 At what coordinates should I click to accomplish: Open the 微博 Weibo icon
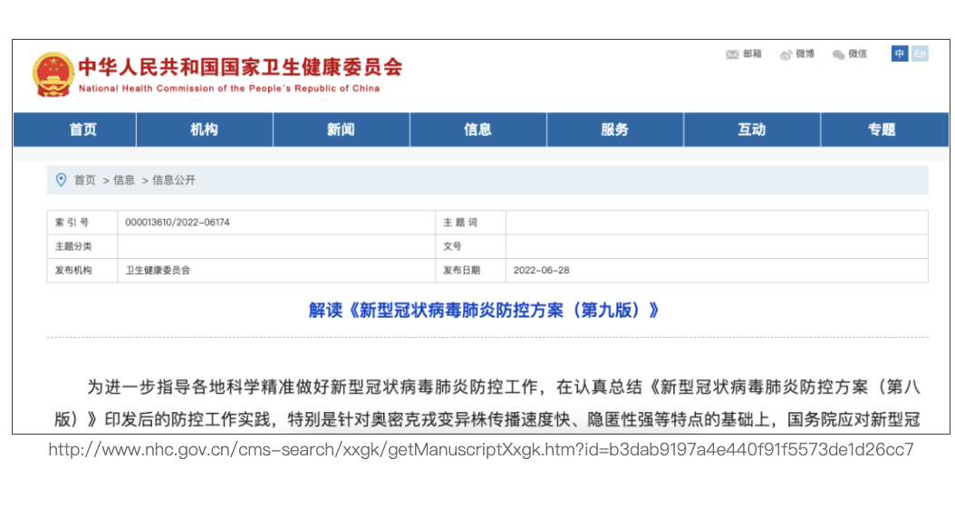click(x=786, y=55)
